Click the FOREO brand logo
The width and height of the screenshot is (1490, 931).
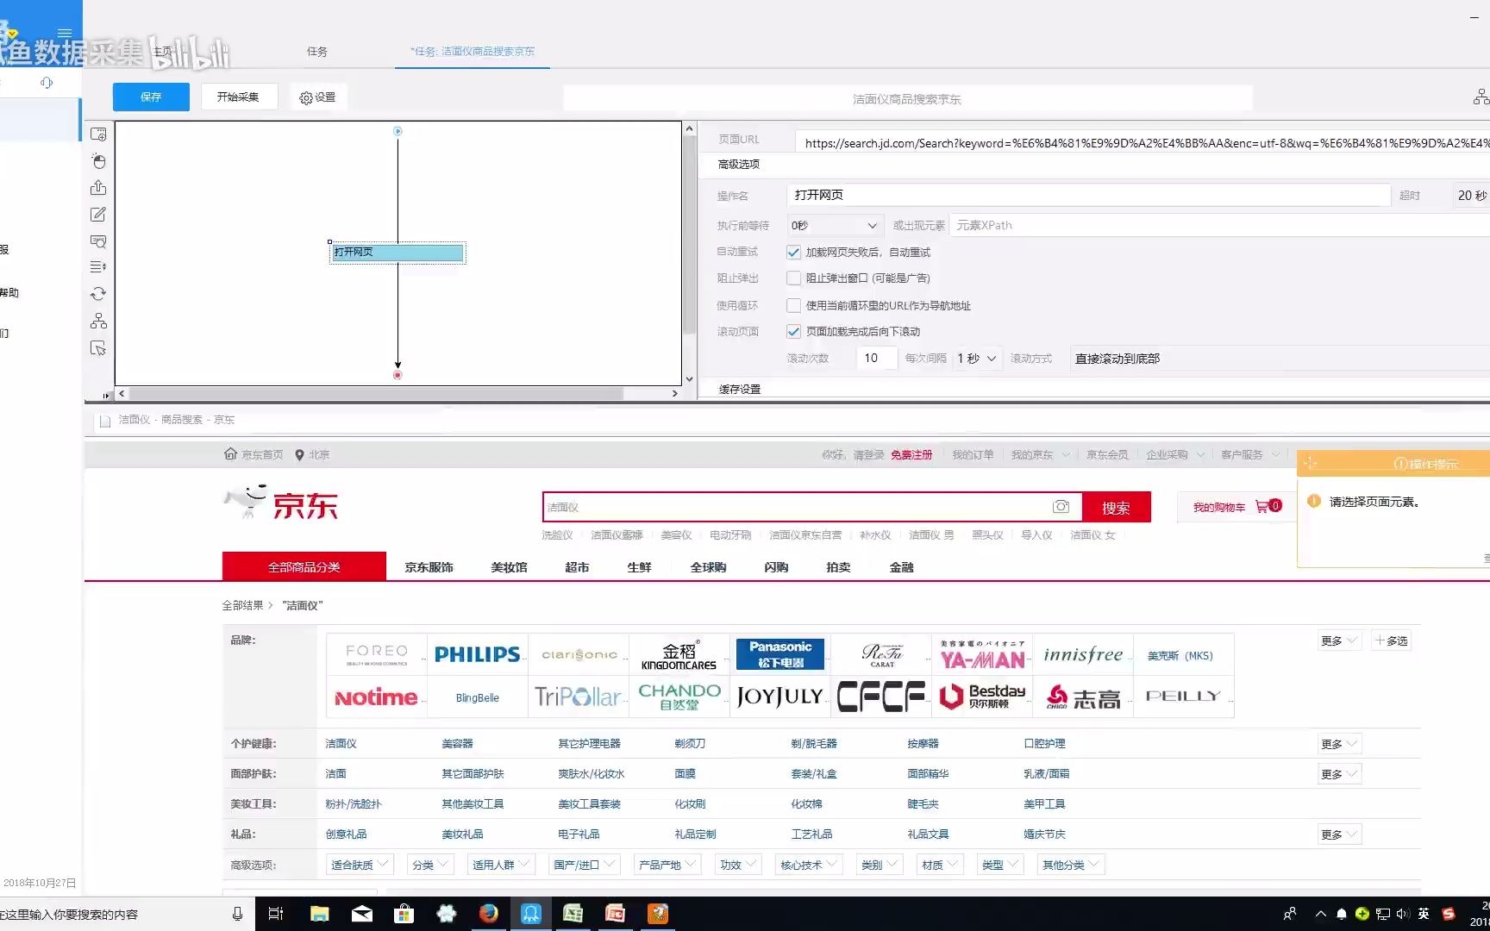pyautogui.click(x=376, y=654)
